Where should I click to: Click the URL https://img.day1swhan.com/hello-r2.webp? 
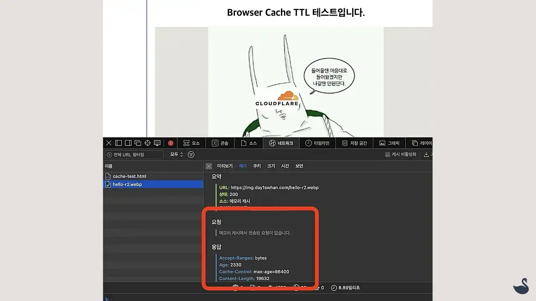[275, 188]
